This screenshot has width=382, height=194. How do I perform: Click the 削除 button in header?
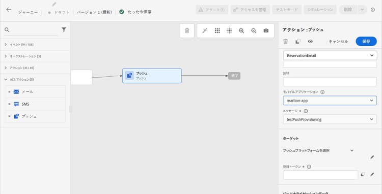(348, 10)
